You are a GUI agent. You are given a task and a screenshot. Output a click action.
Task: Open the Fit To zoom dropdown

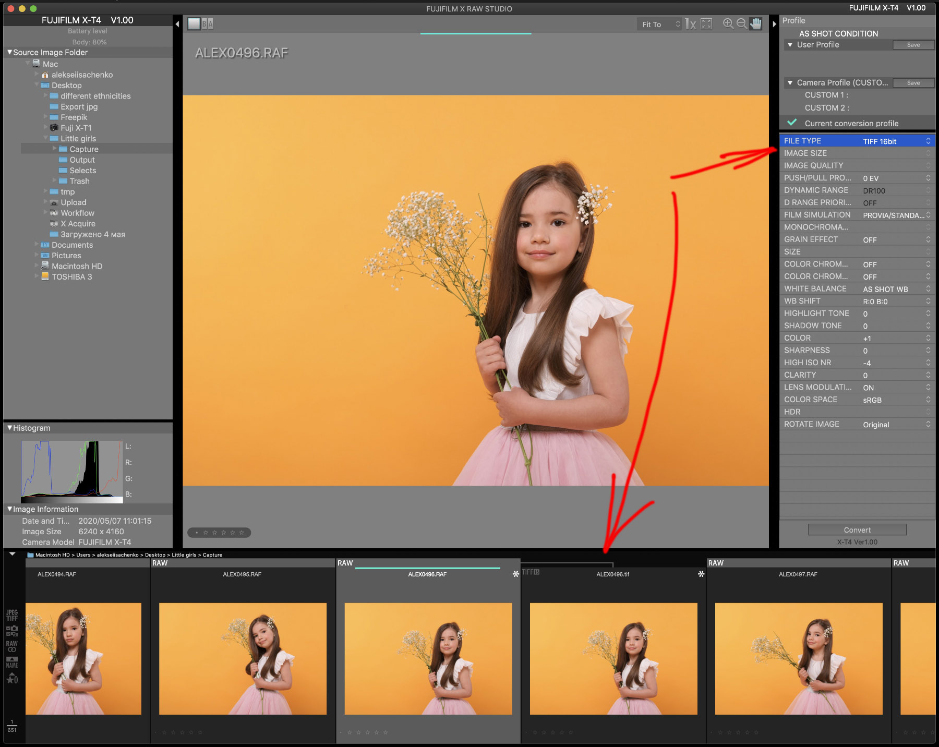659,24
